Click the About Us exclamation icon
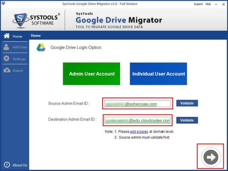 (7, 165)
